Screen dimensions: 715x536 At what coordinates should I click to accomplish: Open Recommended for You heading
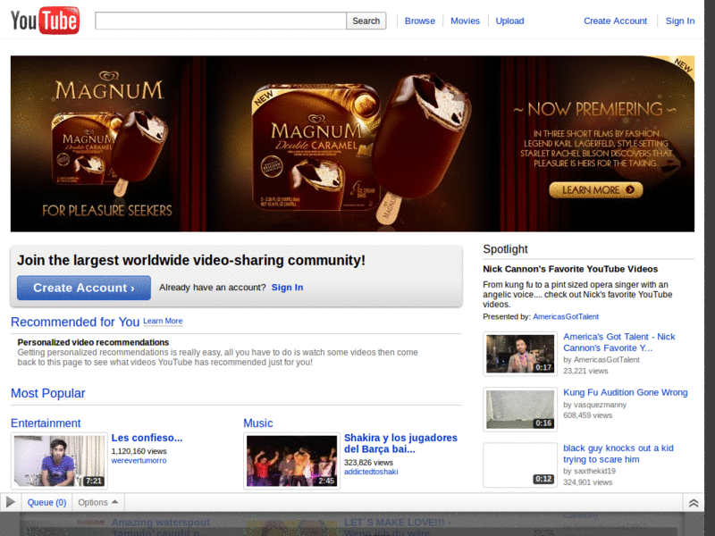tap(75, 322)
